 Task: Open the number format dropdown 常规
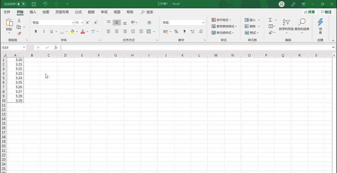coord(183,22)
